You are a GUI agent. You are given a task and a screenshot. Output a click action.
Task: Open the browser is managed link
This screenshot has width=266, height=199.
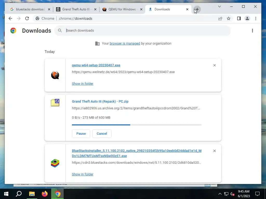[125, 44]
